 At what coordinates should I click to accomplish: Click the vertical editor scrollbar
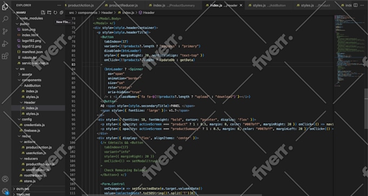point(366,109)
